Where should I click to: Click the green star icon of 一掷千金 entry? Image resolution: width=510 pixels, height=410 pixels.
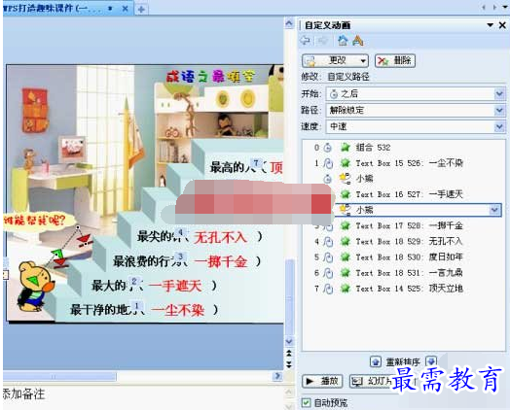[x=345, y=225]
